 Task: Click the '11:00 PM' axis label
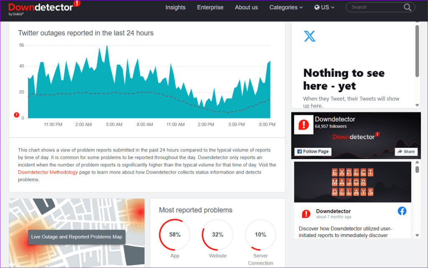(x=53, y=124)
